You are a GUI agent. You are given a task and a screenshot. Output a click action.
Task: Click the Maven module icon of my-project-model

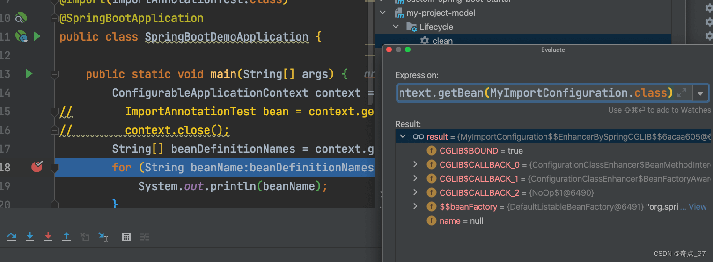point(399,13)
